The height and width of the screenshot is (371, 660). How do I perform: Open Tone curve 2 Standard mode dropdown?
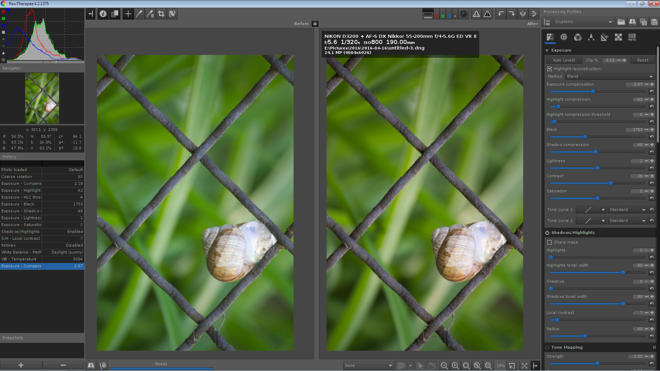point(627,221)
